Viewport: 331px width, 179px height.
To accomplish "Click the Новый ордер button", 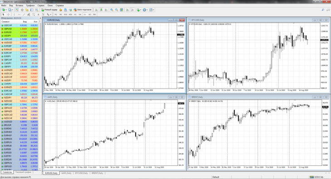I will click(x=49, y=10).
